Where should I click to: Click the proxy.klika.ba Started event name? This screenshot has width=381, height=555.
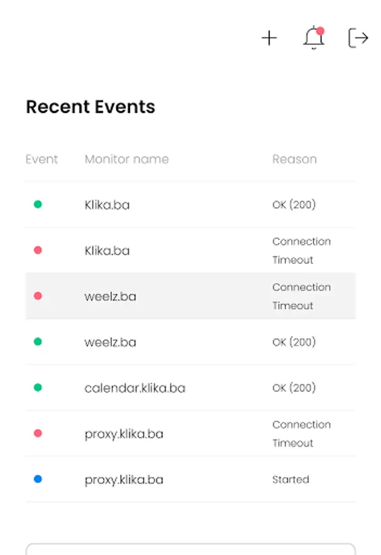point(124,480)
